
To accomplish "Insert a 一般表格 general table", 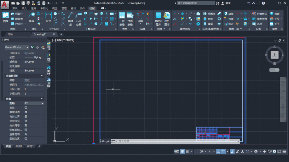I will coord(122,19).
